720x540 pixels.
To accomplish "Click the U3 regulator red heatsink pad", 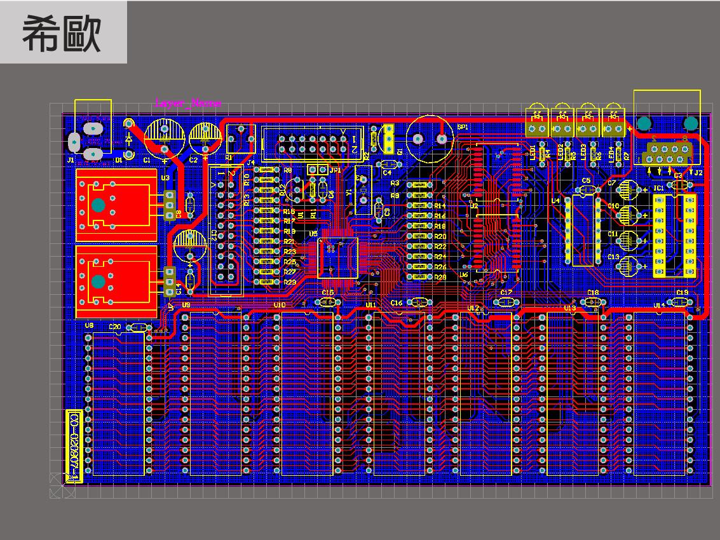I will (x=116, y=205).
